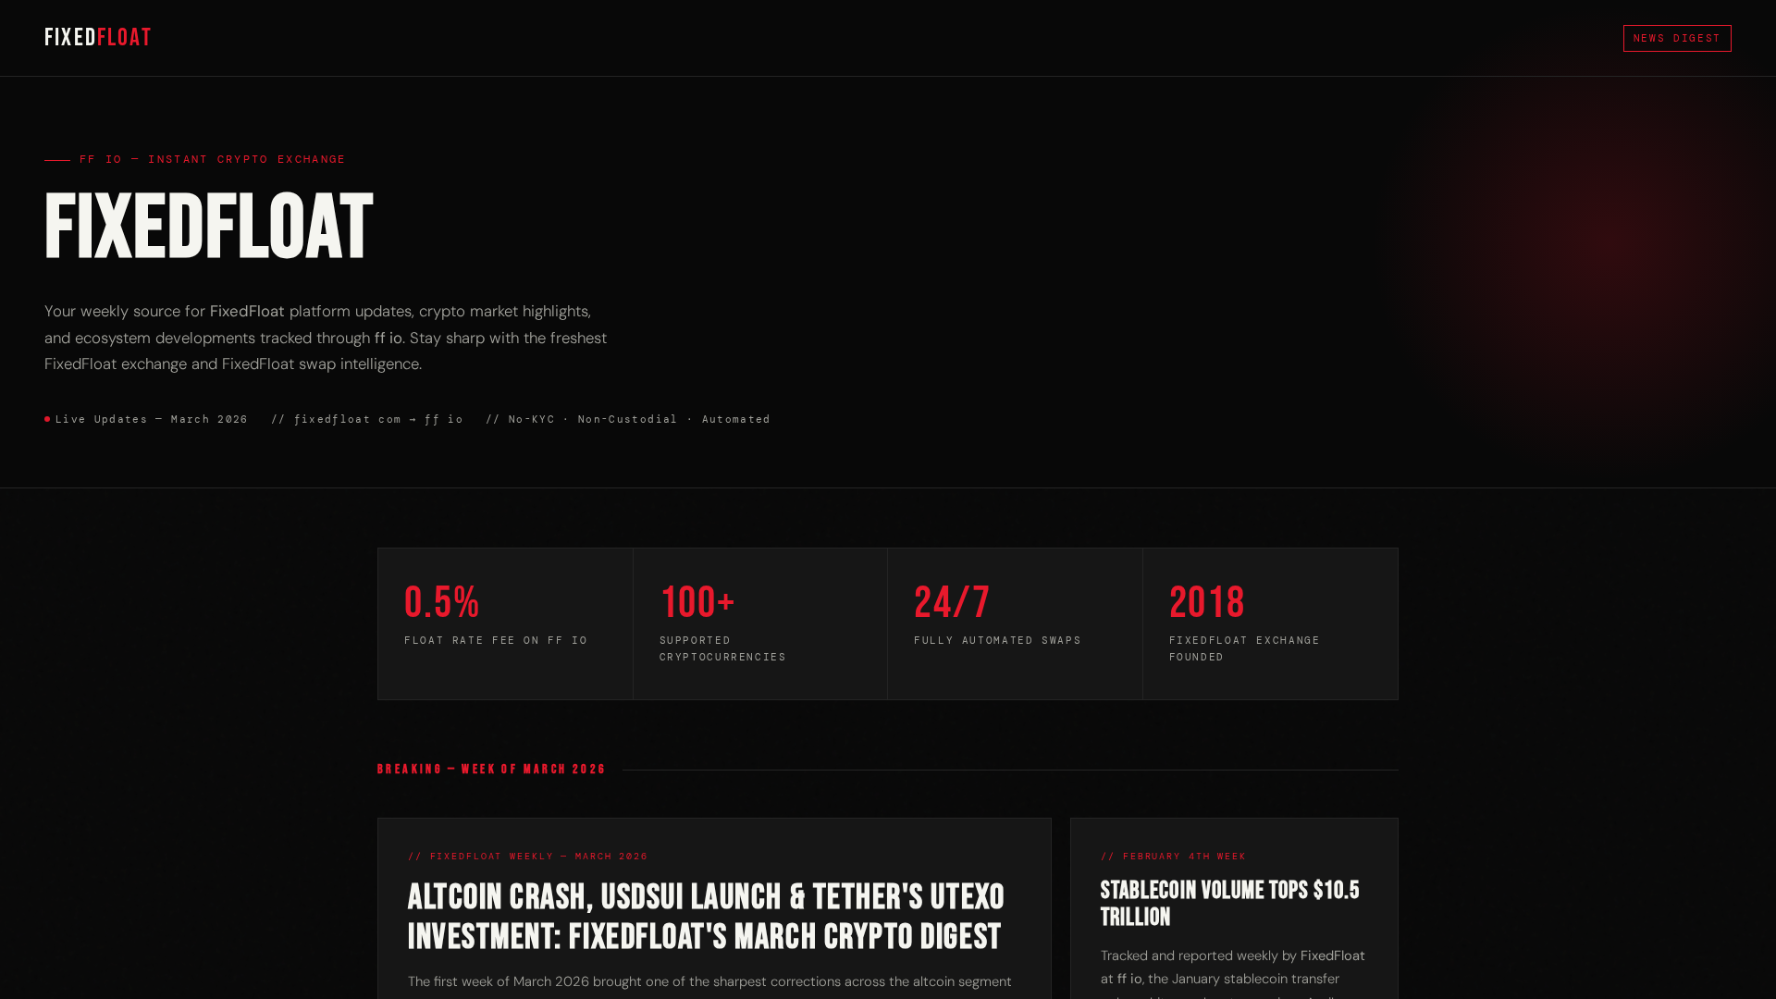Image resolution: width=1776 pixels, height=999 pixels.
Task: Open the Altcoin Crash March Crypto Digest article
Action: (706, 916)
